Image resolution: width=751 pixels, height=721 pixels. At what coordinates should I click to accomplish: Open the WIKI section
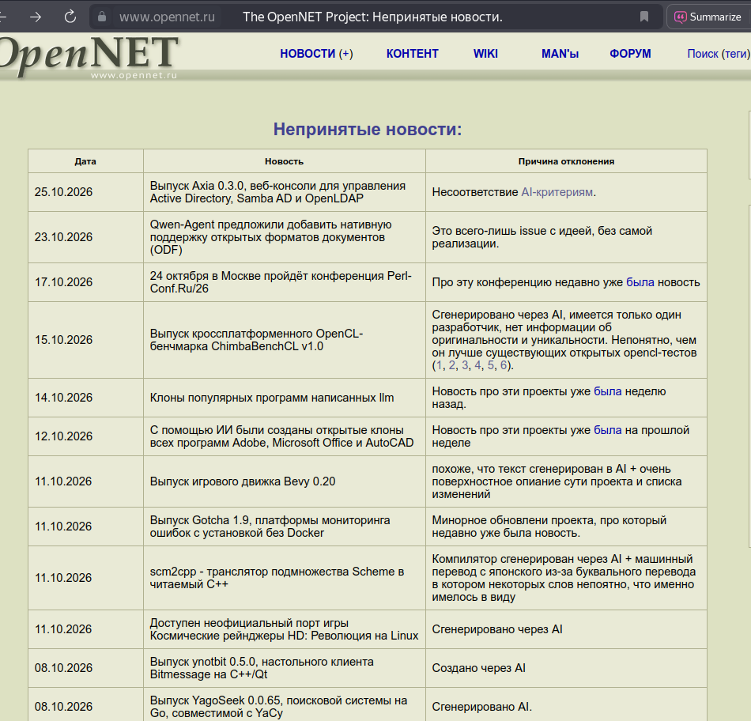(485, 54)
